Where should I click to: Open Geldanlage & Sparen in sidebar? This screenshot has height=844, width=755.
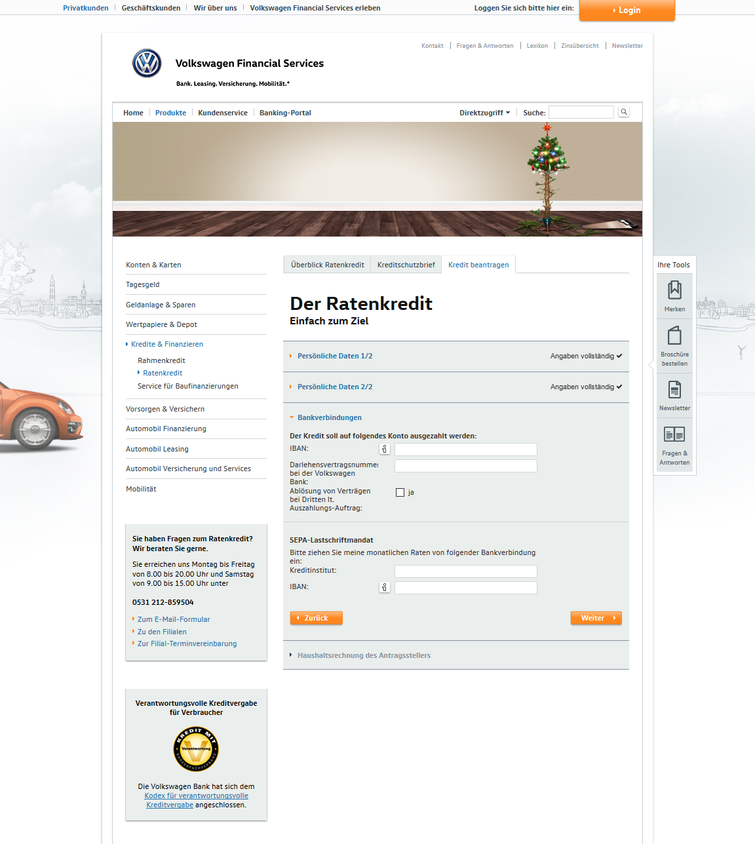(161, 305)
